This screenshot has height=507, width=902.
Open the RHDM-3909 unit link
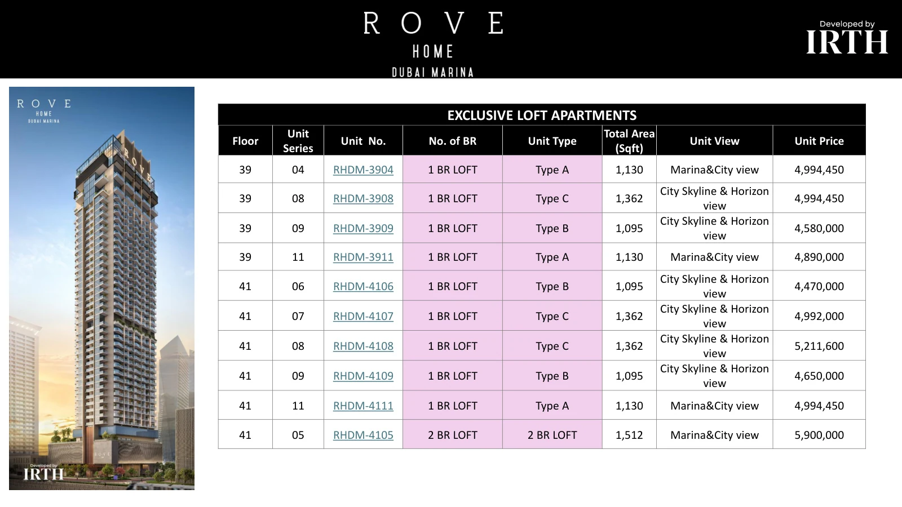[363, 228]
